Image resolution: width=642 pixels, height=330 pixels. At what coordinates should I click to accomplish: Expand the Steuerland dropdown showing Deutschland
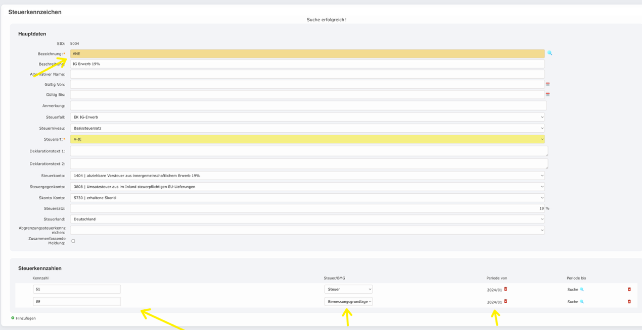point(307,219)
